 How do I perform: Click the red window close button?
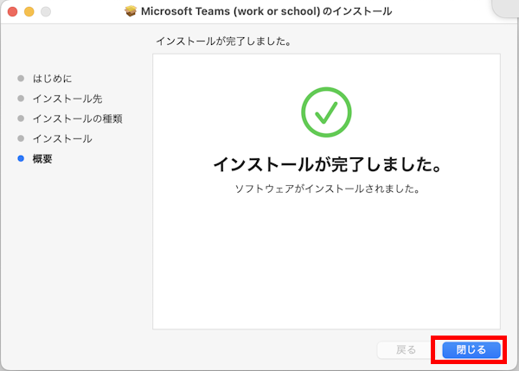12,12
